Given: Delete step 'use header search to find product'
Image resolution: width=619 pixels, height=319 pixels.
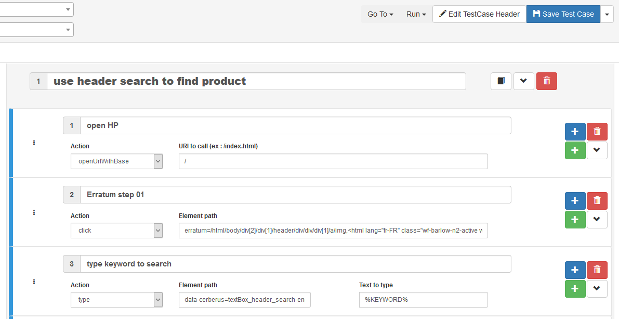Looking at the screenshot, I should coord(546,81).
